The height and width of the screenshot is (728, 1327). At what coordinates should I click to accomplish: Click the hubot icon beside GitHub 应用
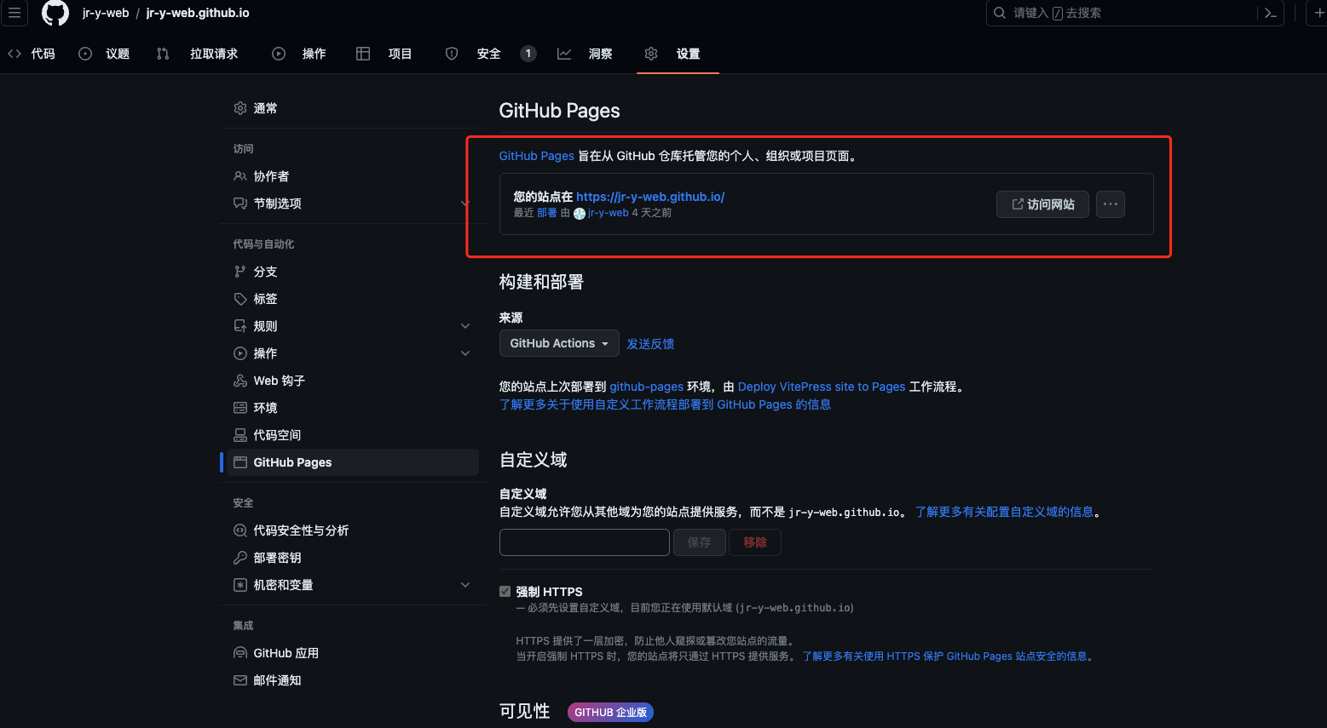[240, 653]
